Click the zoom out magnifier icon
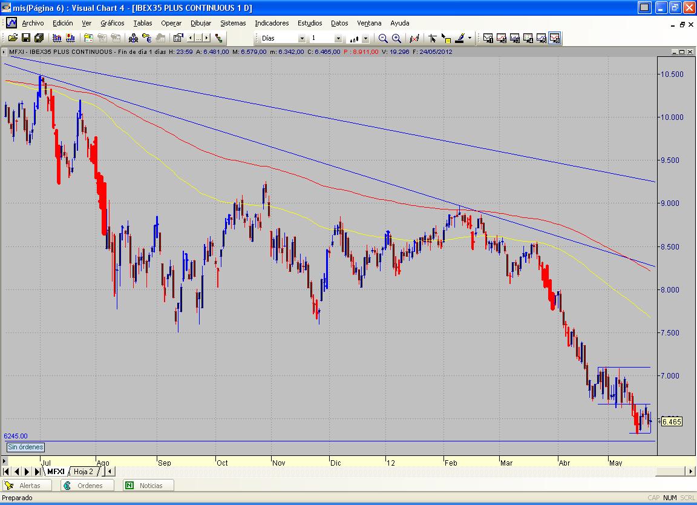The width and height of the screenshot is (697, 505). (x=383, y=38)
